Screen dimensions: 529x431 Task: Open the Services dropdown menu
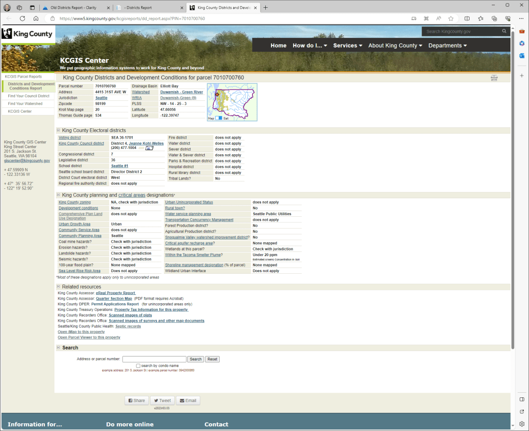[347, 46]
